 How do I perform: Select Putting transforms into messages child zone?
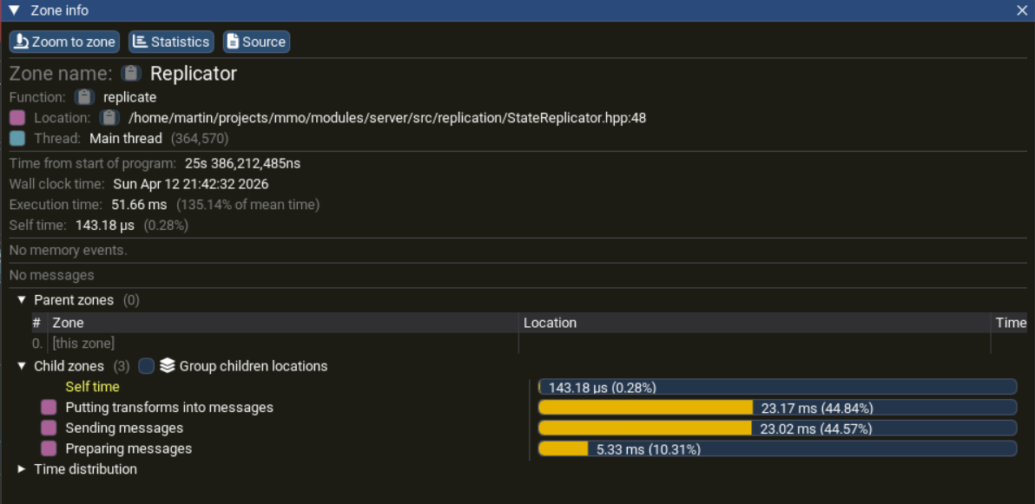169,407
